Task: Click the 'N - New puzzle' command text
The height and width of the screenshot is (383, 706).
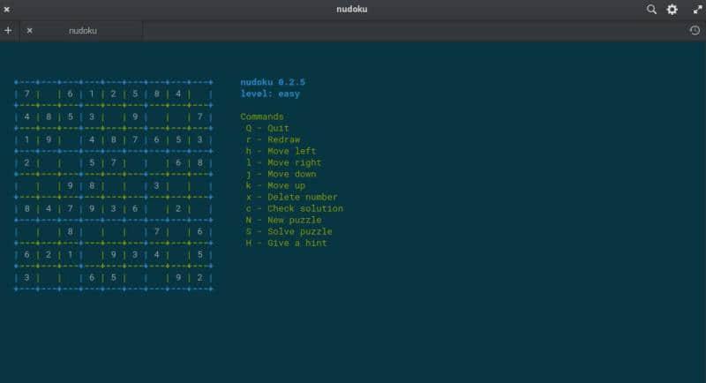Action: click(283, 220)
